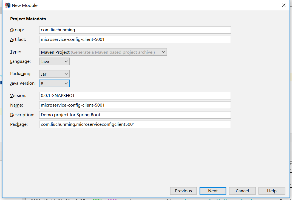Screen dimensions: 292x200
Task: Edit the Group field com.liuchunming
Action: [x=135, y=30]
